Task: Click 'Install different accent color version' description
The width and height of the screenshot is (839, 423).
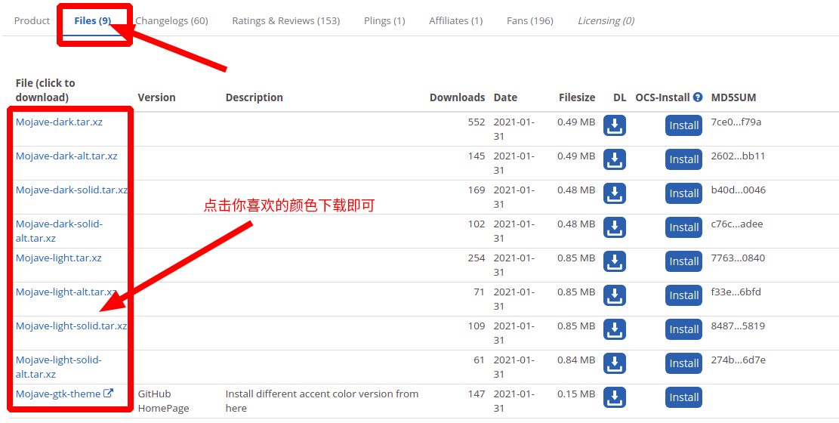Action: (x=322, y=401)
